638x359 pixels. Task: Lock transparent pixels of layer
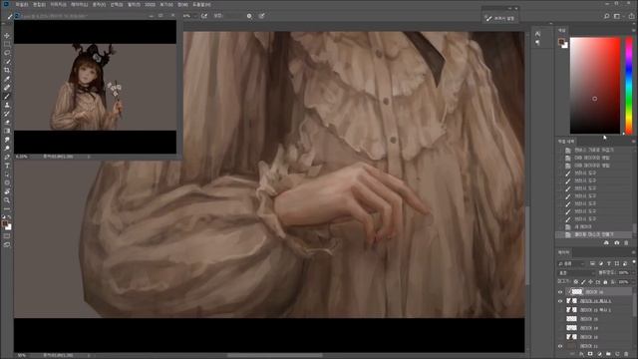pos(576,281)
